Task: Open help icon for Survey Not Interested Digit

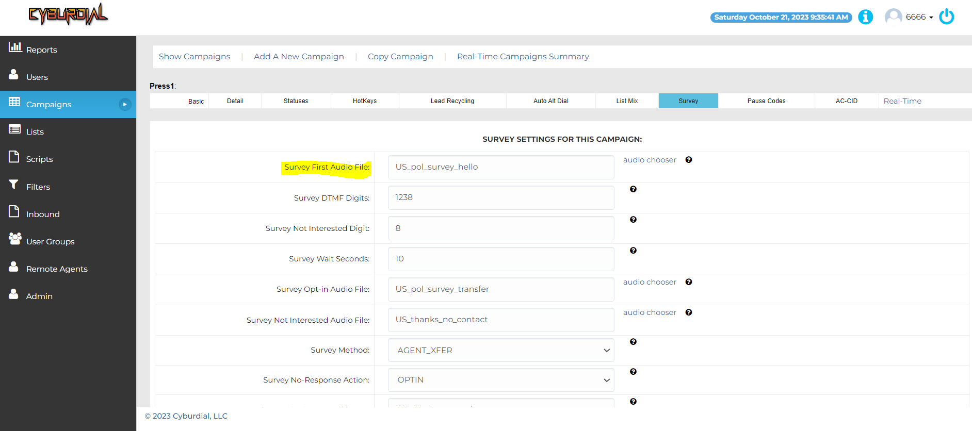Action: [633, 220]
